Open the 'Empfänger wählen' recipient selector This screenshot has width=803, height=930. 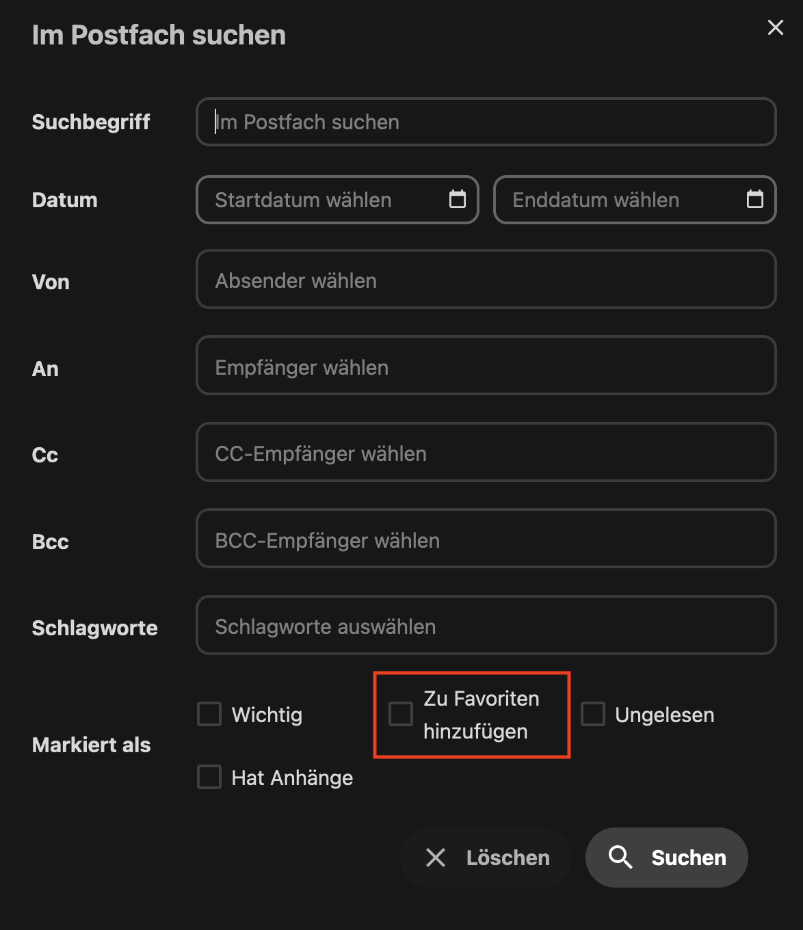click(x=486, y=366)
